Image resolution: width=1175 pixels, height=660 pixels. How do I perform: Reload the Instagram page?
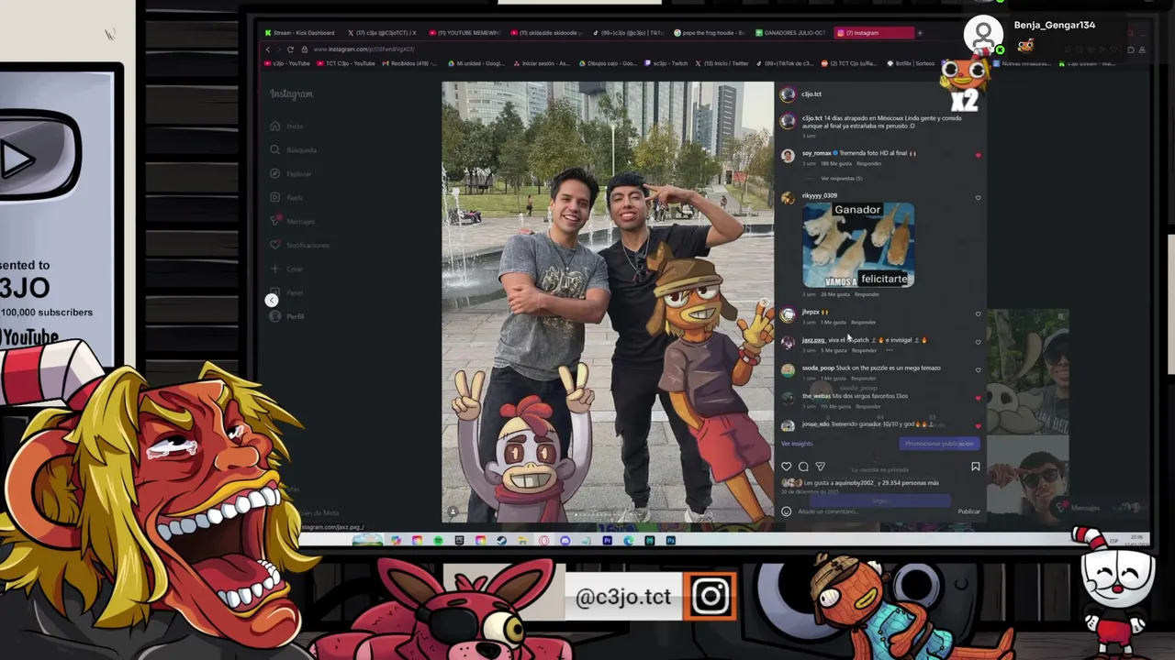290,49
